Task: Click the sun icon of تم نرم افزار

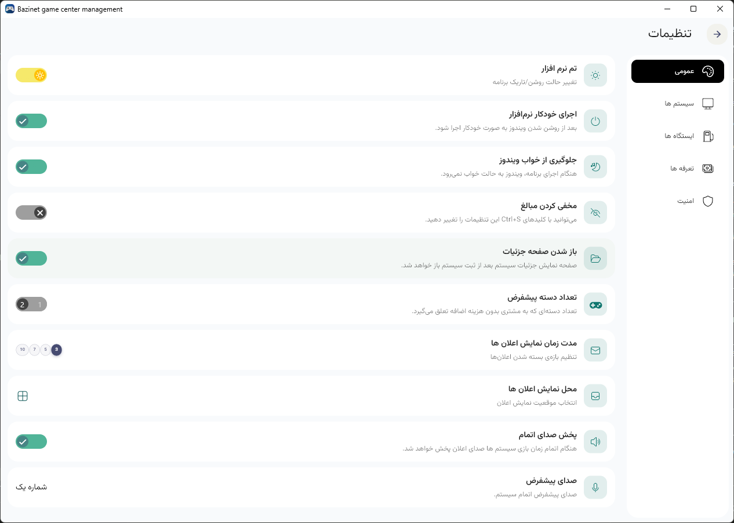Action: click(x=595, y=75)
